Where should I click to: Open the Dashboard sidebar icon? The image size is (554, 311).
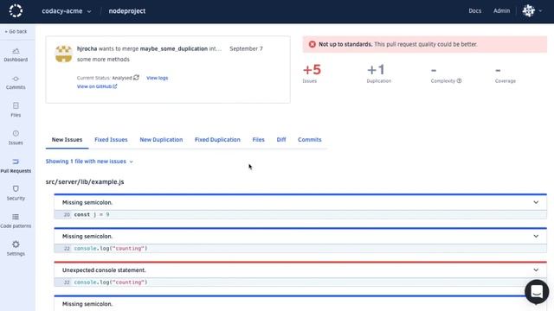point(16,52)
